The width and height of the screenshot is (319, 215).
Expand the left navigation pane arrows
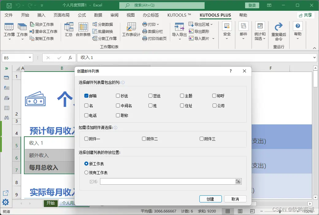tap(6, 68)
